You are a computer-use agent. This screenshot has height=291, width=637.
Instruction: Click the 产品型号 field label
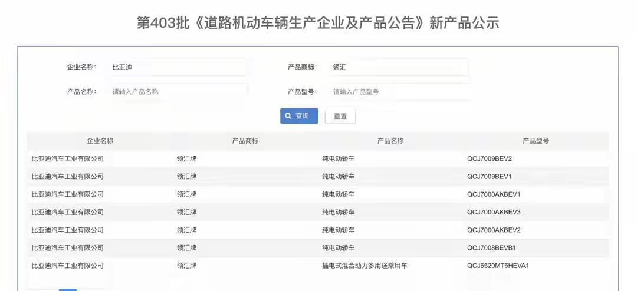pos(302,91)
